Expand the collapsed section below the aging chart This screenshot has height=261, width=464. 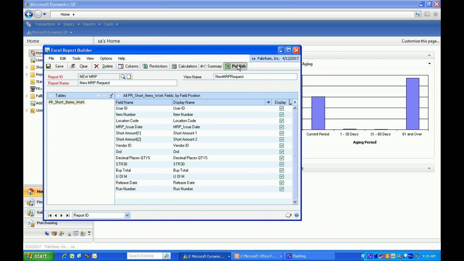(x=429, y=168)
